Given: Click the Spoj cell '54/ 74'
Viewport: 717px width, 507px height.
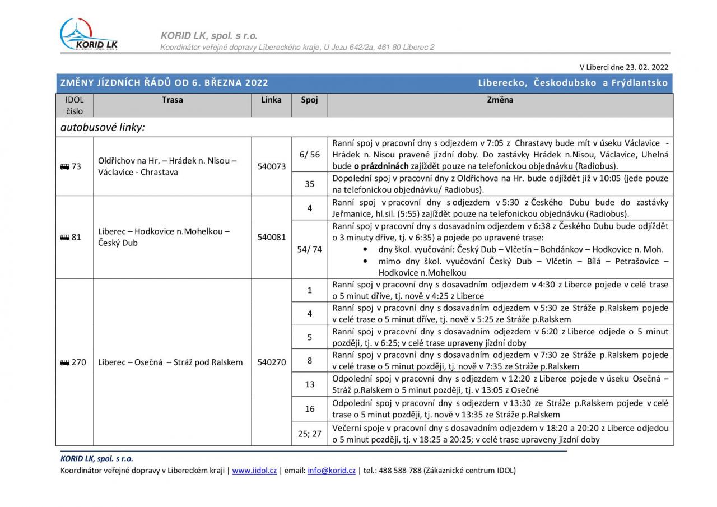Looking at the screenshot, I should (309, 249).
